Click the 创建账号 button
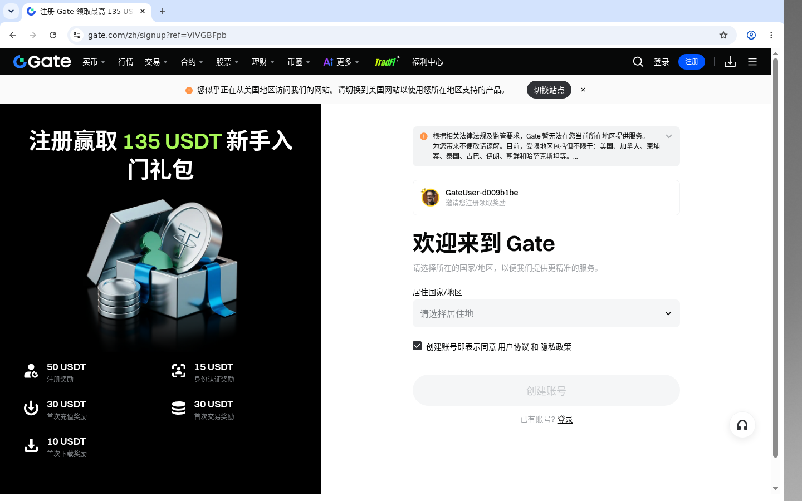The height and width of the screenshot is (501, 802). (x=546, y=390)
